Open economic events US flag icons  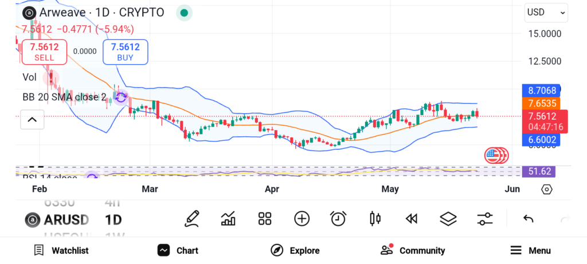point(496,155)
